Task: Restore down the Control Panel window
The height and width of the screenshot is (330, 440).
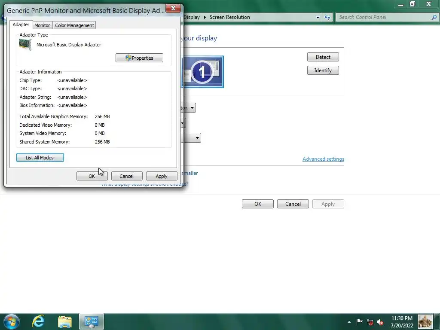Action: (412, 4)
